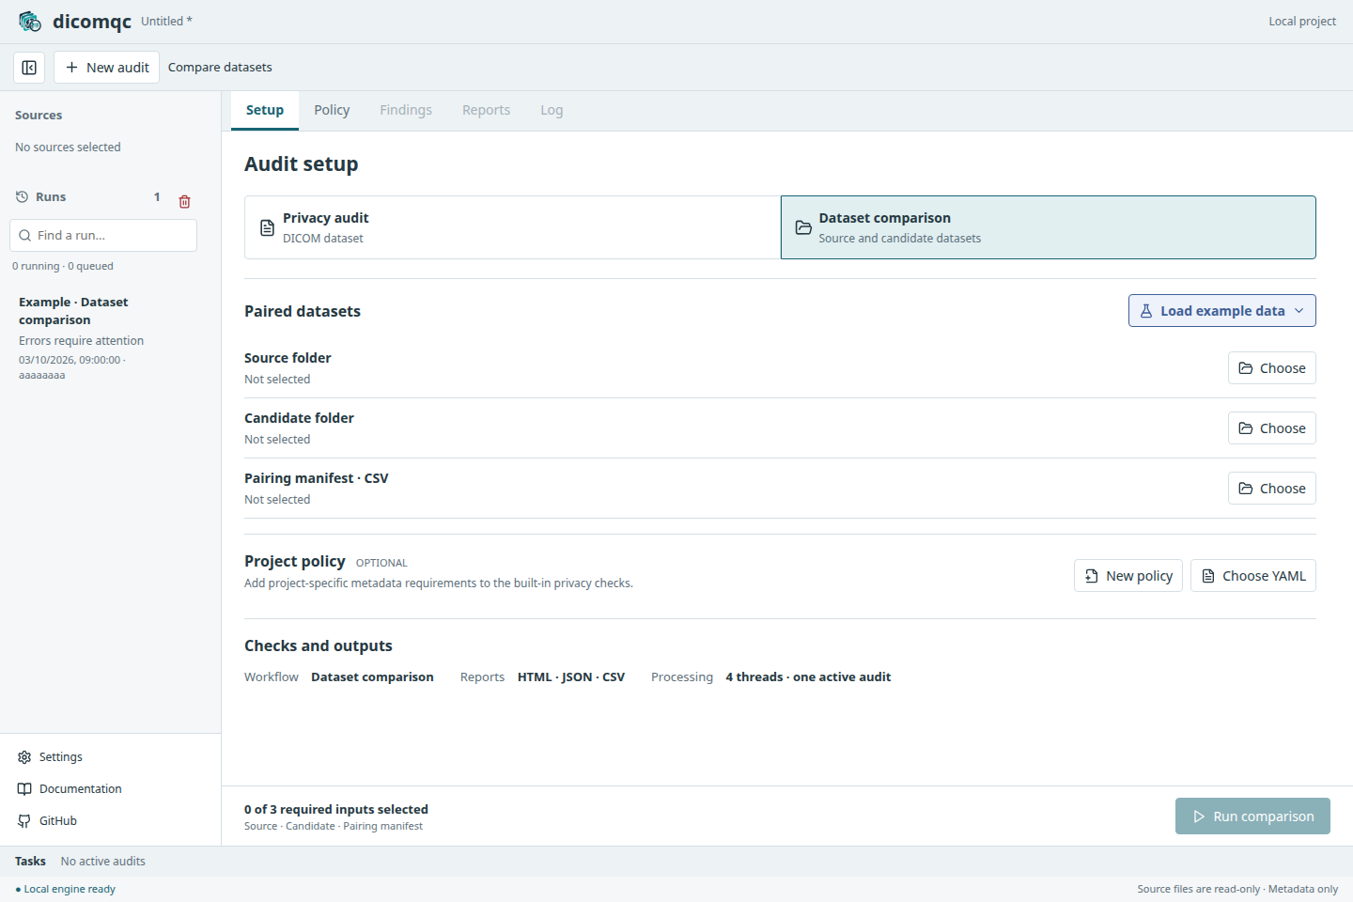The height and width of the screenshot is (902, 1353).
Task: Choose the Candidate folder
Action: [x=1271, y=428]
